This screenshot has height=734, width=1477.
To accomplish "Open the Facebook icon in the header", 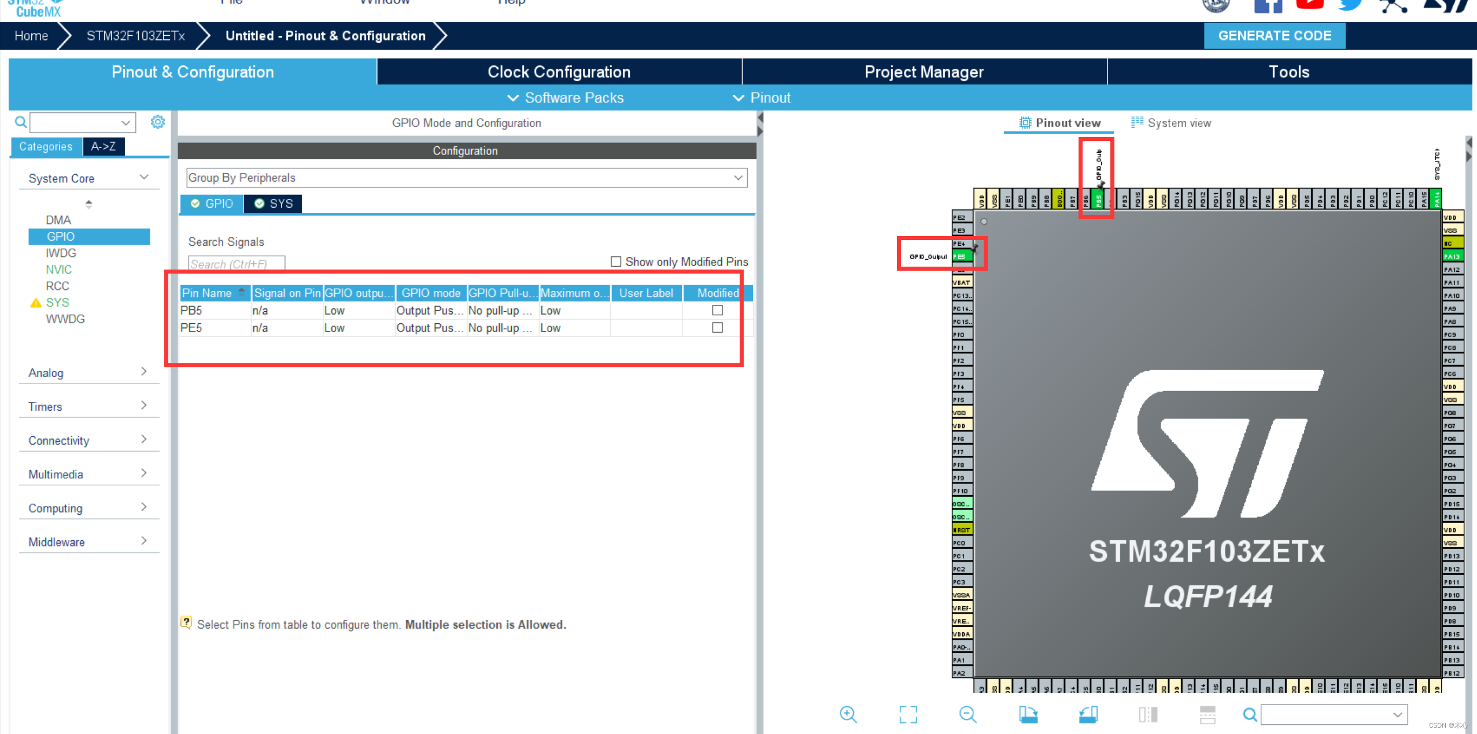I will pyautogui.click(x=1268, y=5).
